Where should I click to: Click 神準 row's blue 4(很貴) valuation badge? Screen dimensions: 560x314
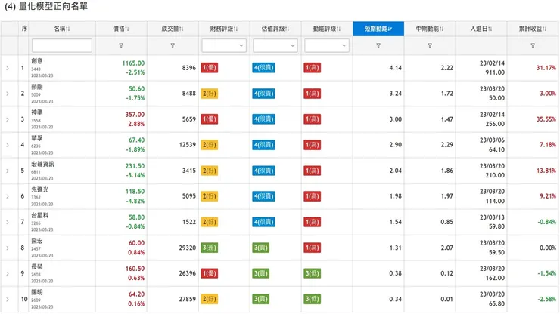point(263,119)
